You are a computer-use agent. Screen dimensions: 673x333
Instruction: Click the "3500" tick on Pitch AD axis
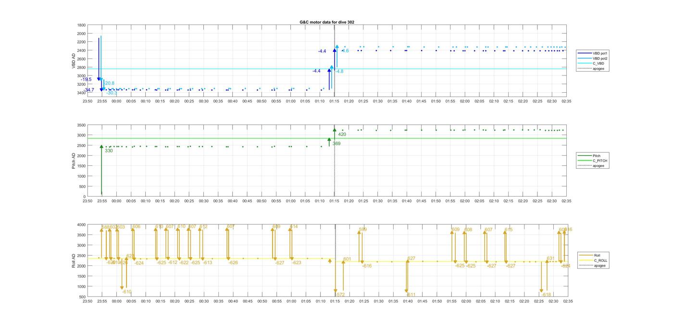(x=81, y=125)
